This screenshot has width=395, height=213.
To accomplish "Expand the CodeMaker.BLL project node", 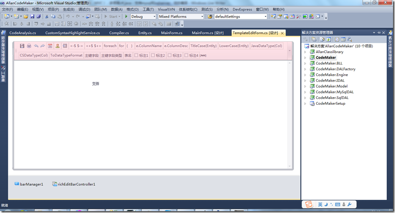I will click(305, 64).
